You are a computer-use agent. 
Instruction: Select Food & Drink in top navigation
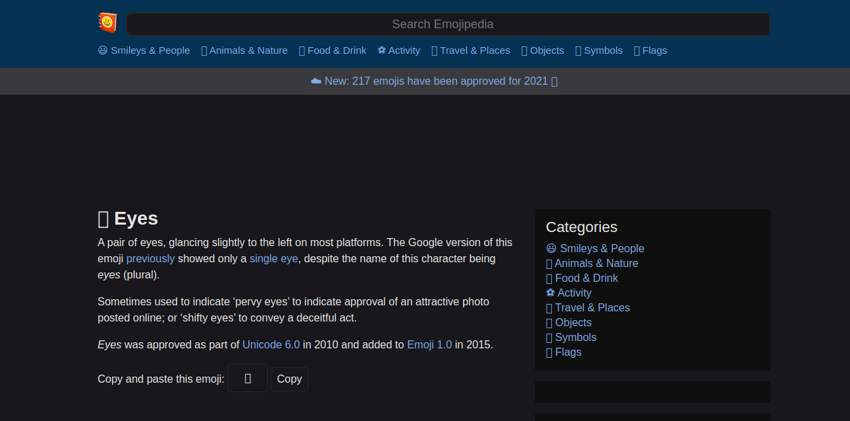point(332,50)
